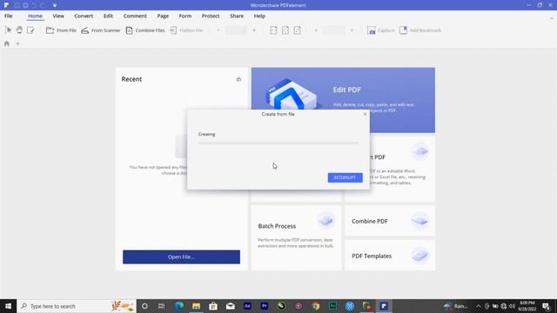Open the Help tab
Viewport: 557px width, 313px height.
259,16
